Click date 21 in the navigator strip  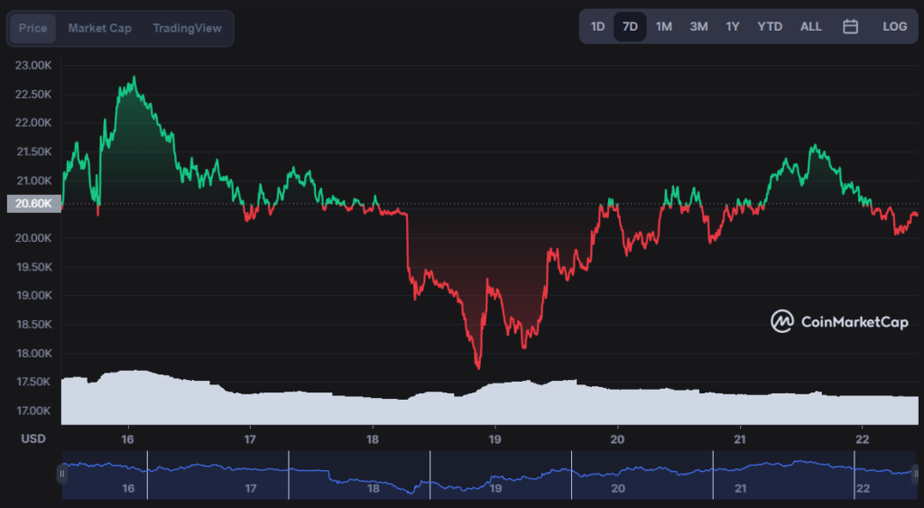pyautogui.click(x=741, y=488)
